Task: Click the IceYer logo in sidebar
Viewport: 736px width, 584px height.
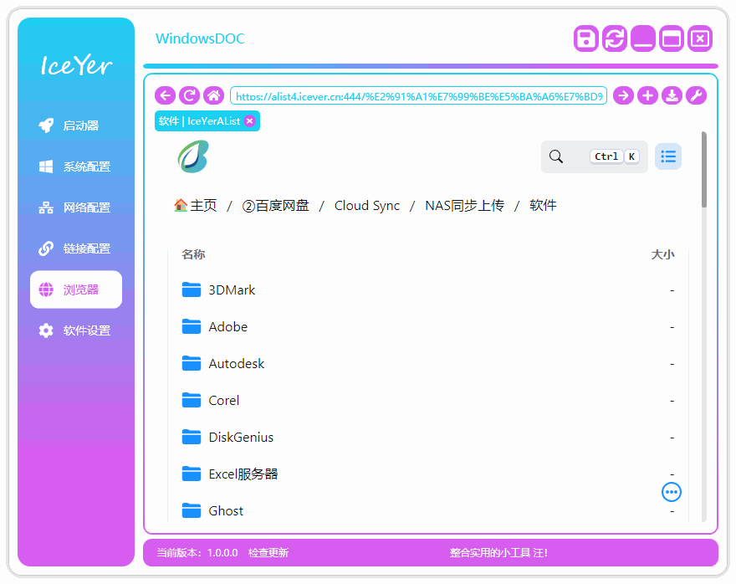Action: pyautogui.click(x=76, y=64)
